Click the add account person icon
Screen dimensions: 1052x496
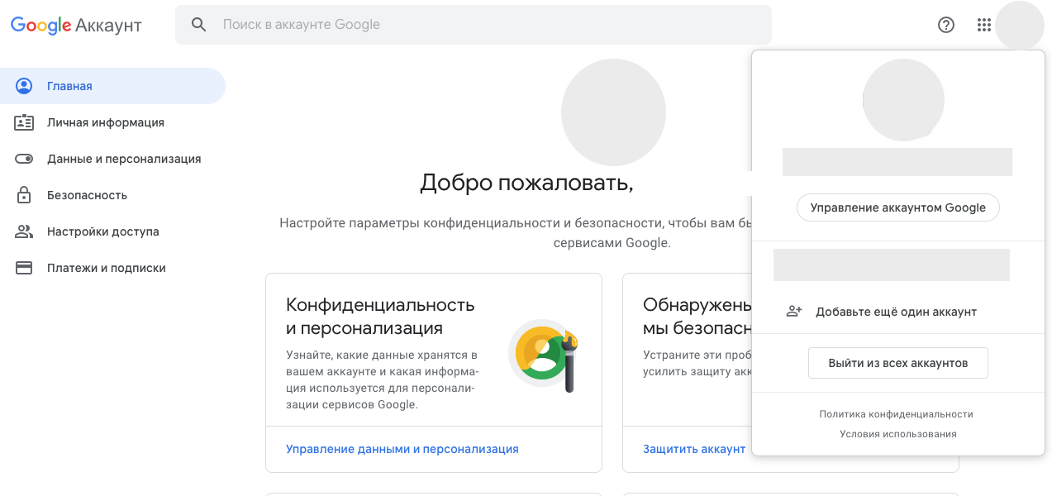tap(794, 312)
